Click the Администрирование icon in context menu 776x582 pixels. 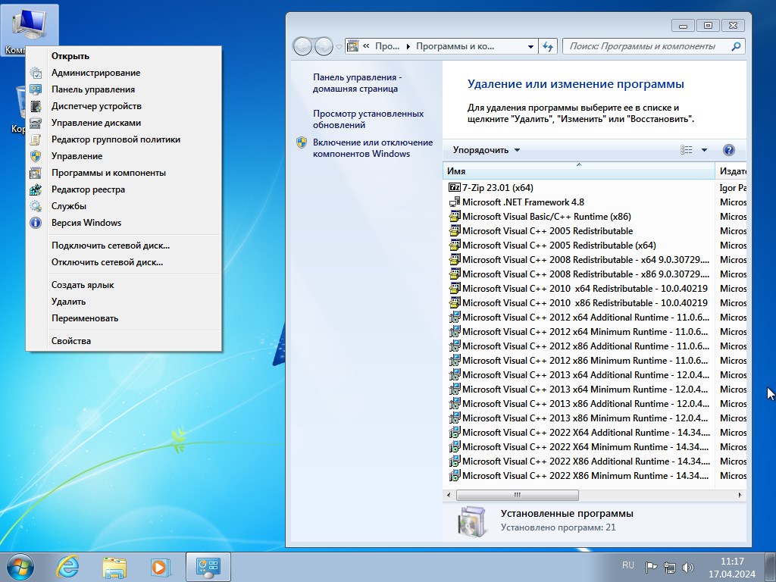coord(36,73)
